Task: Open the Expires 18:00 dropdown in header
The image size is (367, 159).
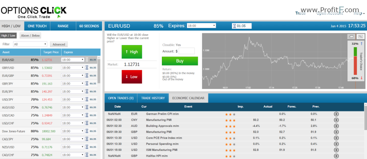Action: (201, 26)
